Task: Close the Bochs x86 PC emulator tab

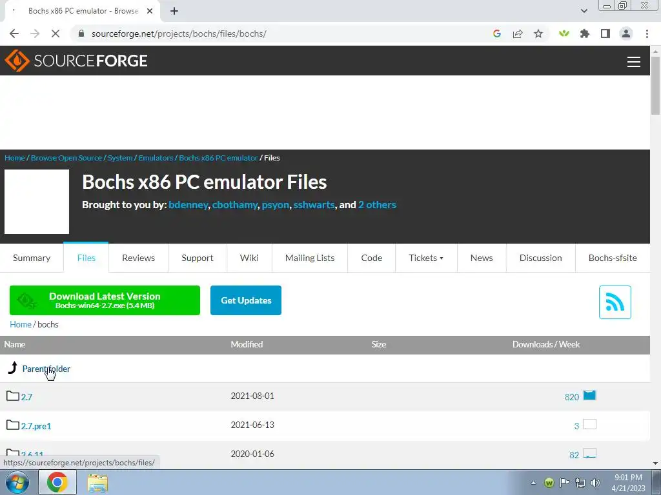Action: coord(150,11)
